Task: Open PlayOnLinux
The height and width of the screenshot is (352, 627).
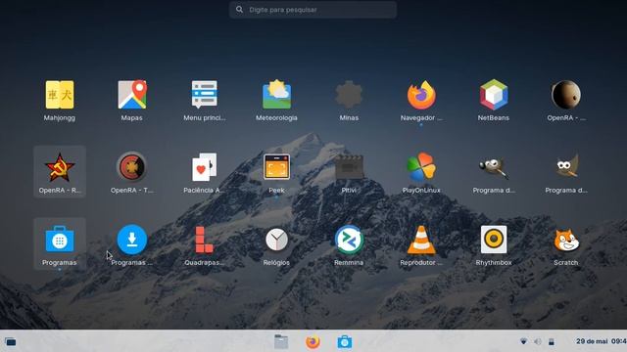Action: [x=421, y=167]
